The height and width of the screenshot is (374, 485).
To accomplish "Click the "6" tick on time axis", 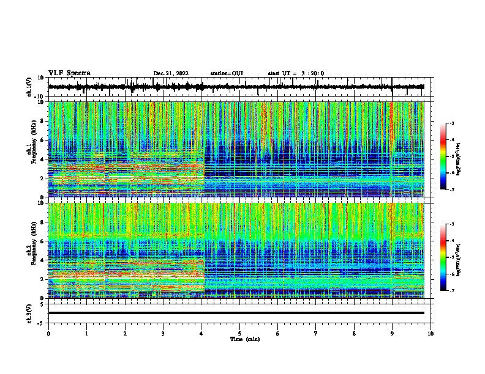I will [278, 334].
